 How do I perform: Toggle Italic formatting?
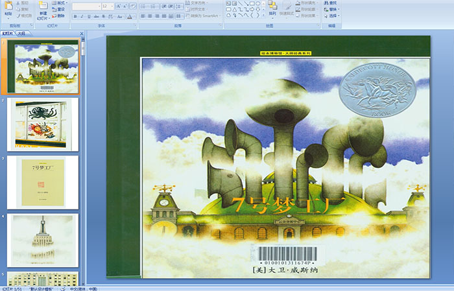82,16
